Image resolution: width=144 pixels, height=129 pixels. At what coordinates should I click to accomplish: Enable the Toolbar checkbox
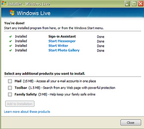tap(10, 88)
